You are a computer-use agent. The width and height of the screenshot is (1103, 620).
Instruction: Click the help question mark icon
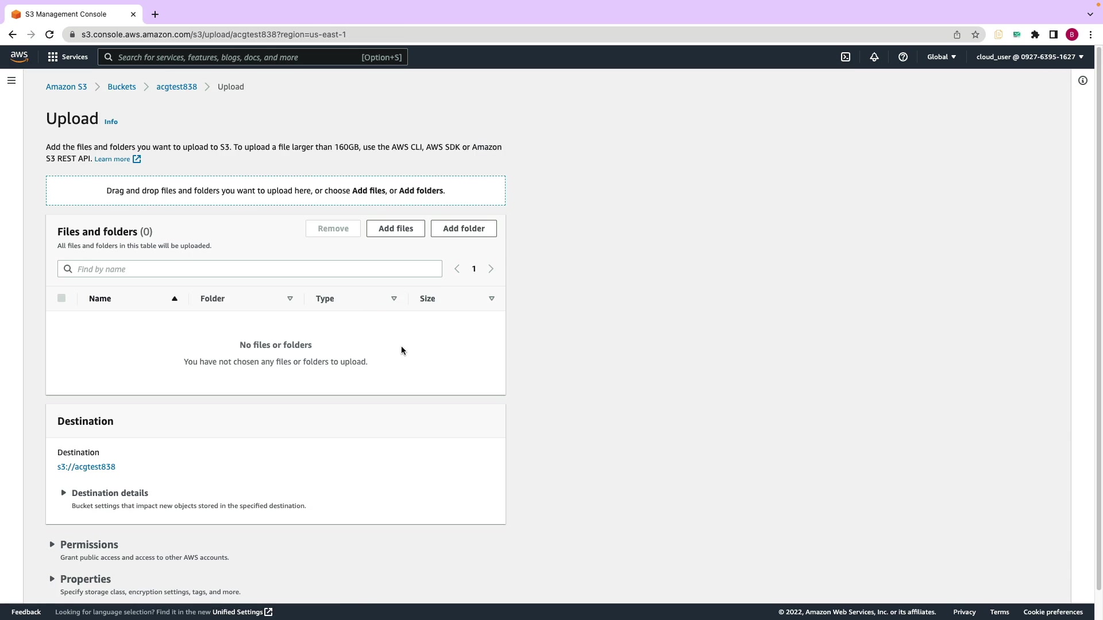pyautogui.click(x=903, y=57)
